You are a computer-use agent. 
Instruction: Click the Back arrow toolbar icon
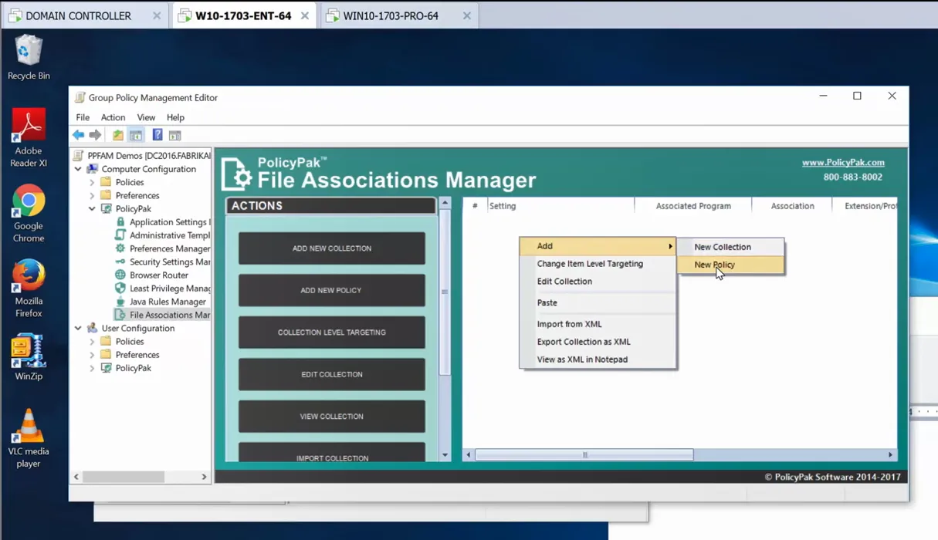pyautogui.click(x=79, y=135)
